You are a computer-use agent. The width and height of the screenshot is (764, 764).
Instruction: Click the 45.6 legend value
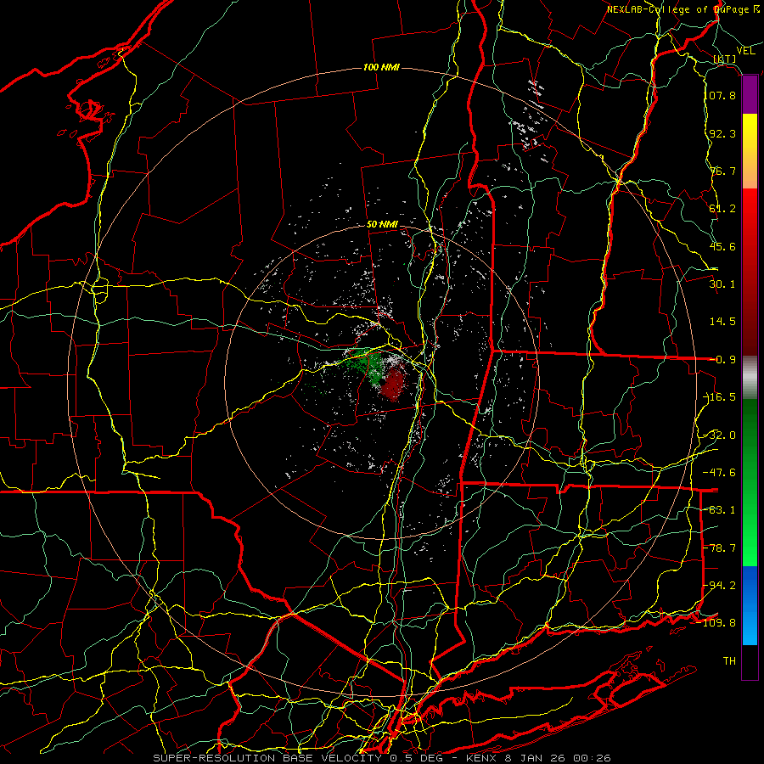(722, 246)
